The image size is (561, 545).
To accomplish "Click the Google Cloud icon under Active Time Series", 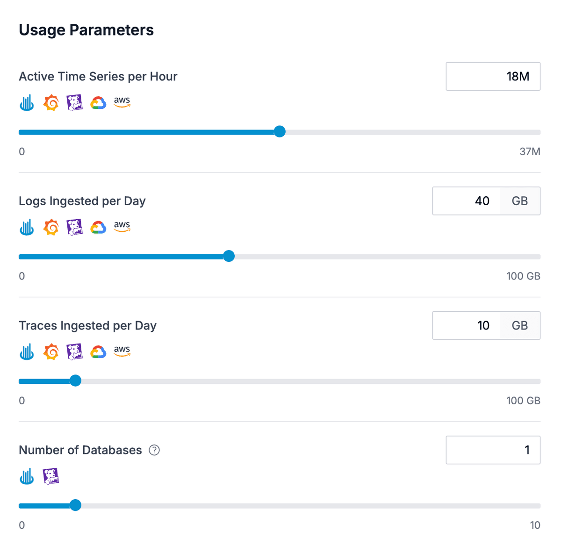I will click(98, 102).
